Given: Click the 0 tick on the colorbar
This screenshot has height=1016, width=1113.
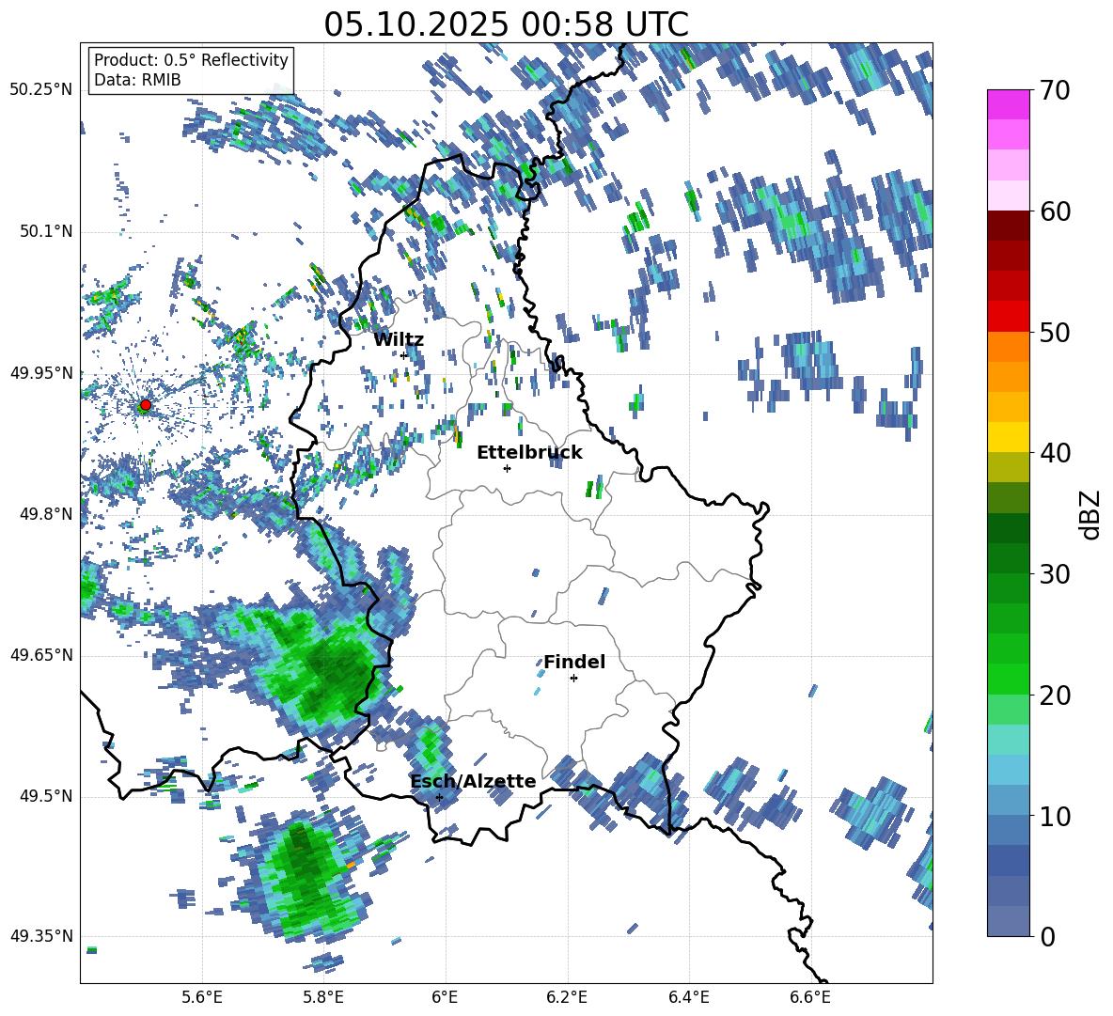Looking at the screenshot, I should pos(1047,936).
